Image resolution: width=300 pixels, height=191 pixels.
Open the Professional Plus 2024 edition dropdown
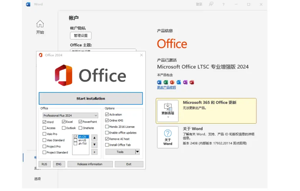point(70,116)
